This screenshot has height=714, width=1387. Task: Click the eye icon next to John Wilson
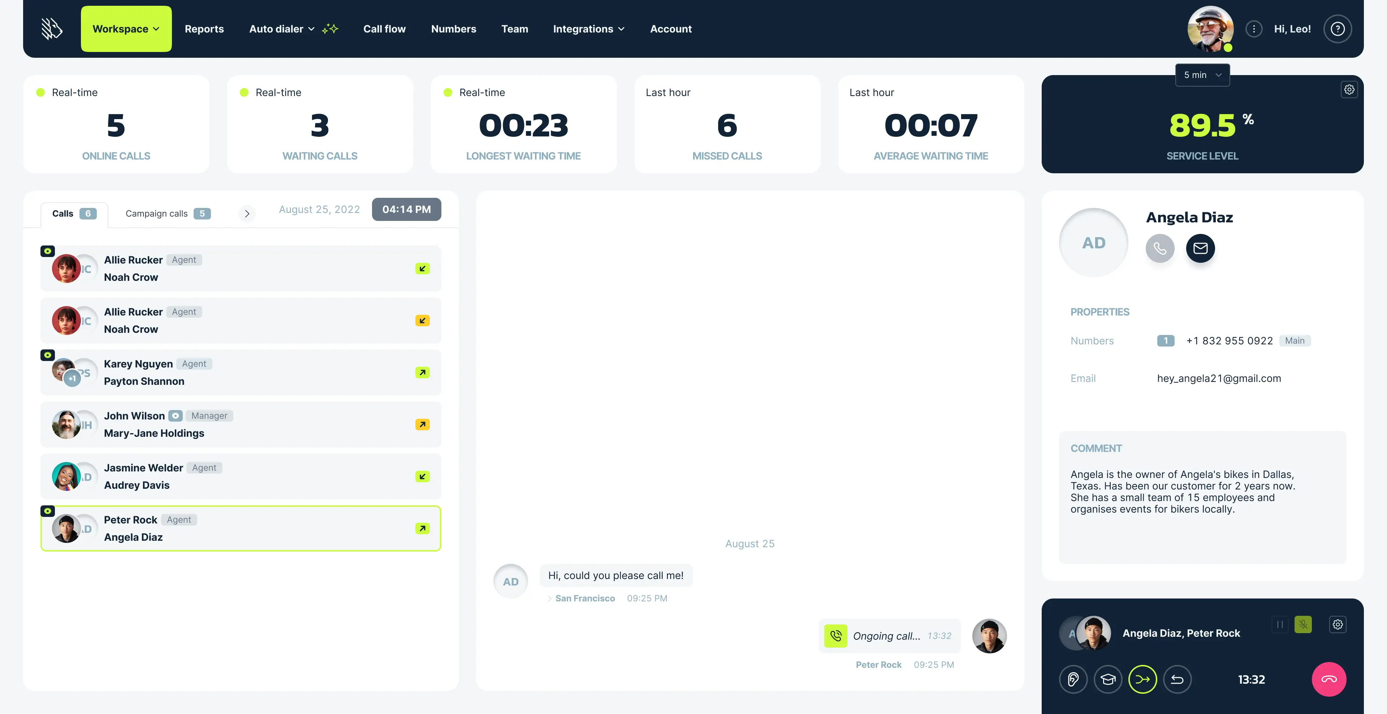tap(175, 416)
